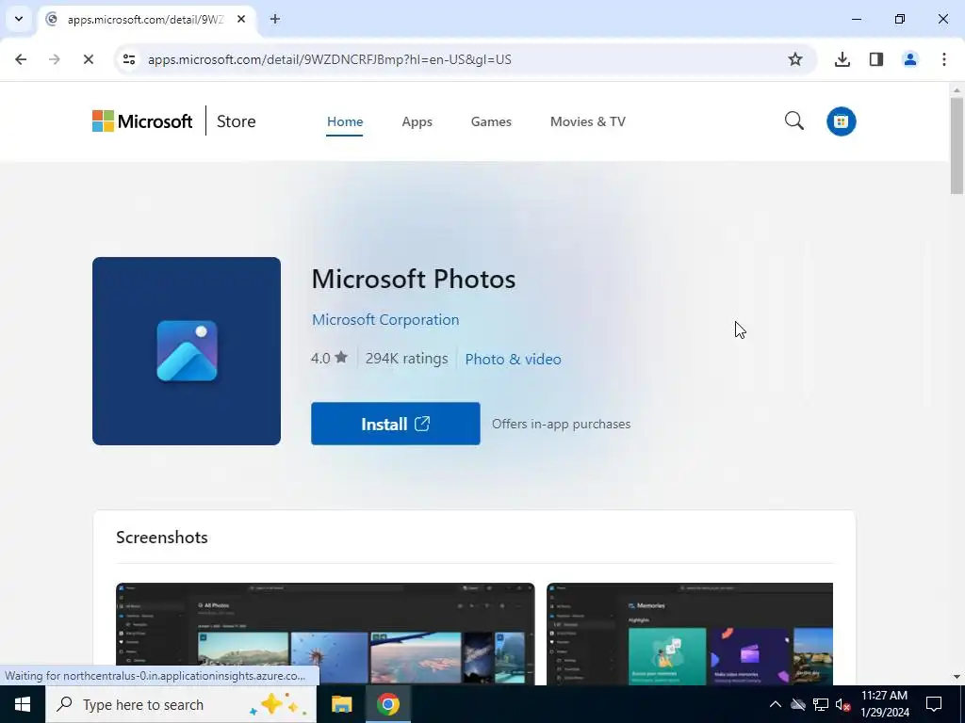Go back with the browser back arrow
965x723 pixels.
click(21, 59)
